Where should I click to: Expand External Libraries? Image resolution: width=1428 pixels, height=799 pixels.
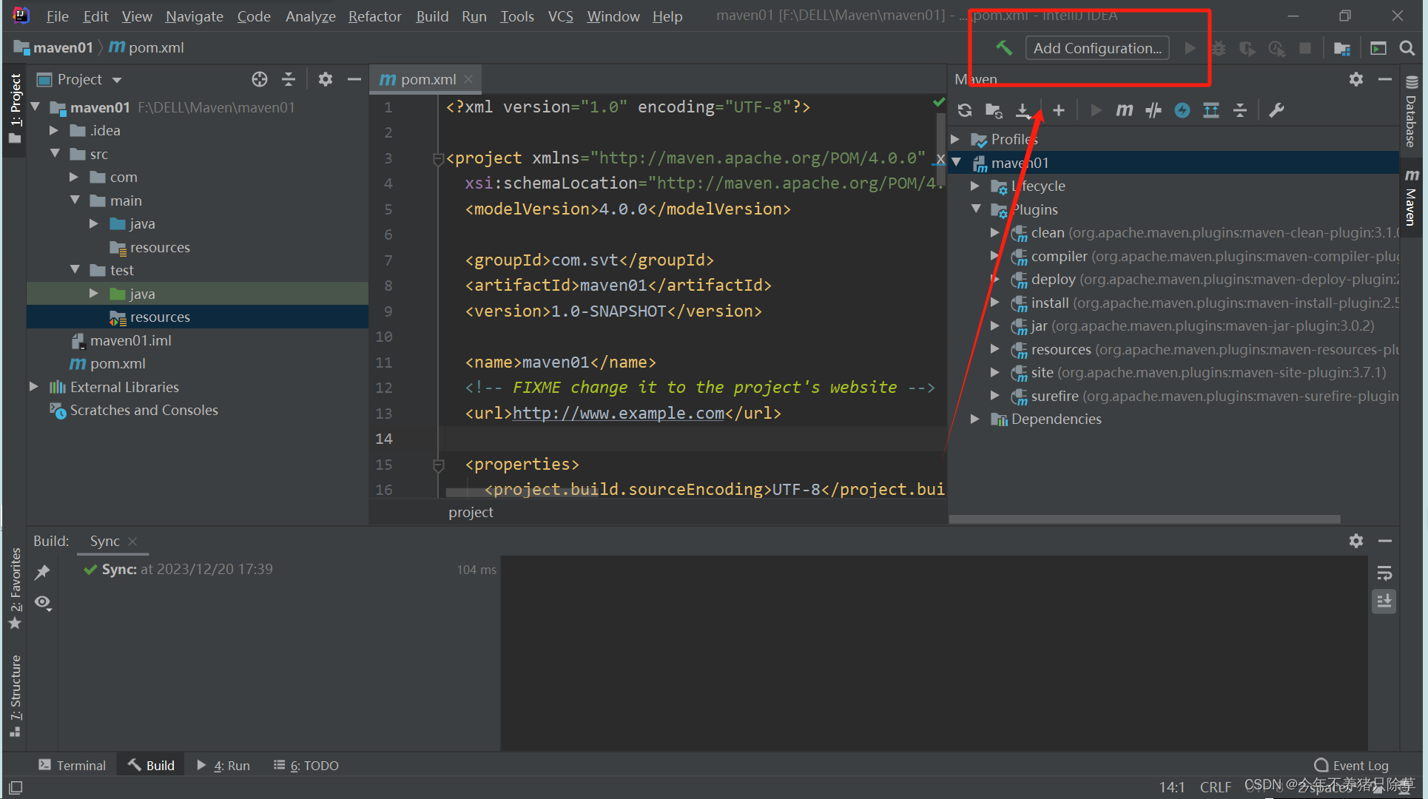[34, 387]
